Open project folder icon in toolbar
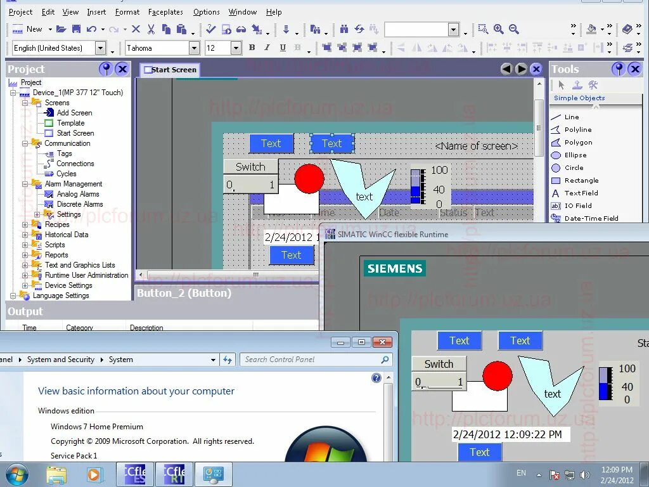The height and width of the screenshot is (487, 649). [61, 29]
